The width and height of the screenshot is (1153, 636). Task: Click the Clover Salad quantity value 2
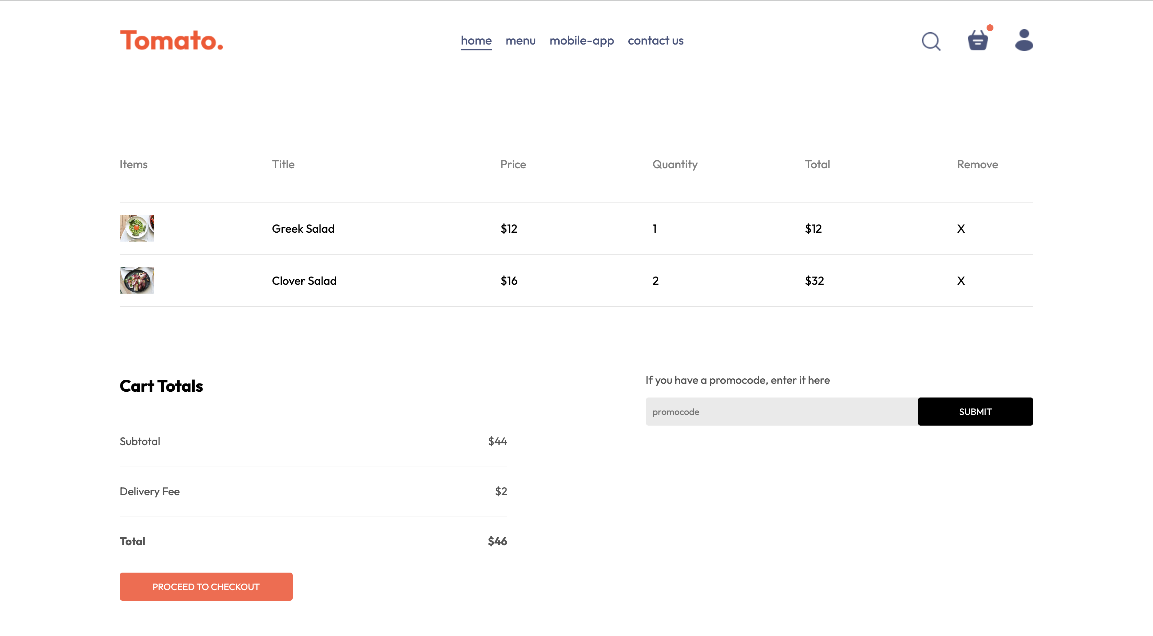tap(655, 281)
